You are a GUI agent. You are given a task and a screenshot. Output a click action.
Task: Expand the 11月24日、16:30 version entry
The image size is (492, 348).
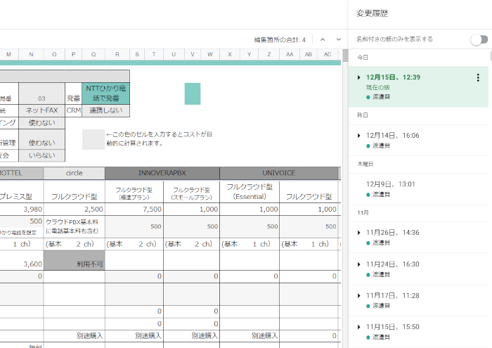(x=359, y=264)
